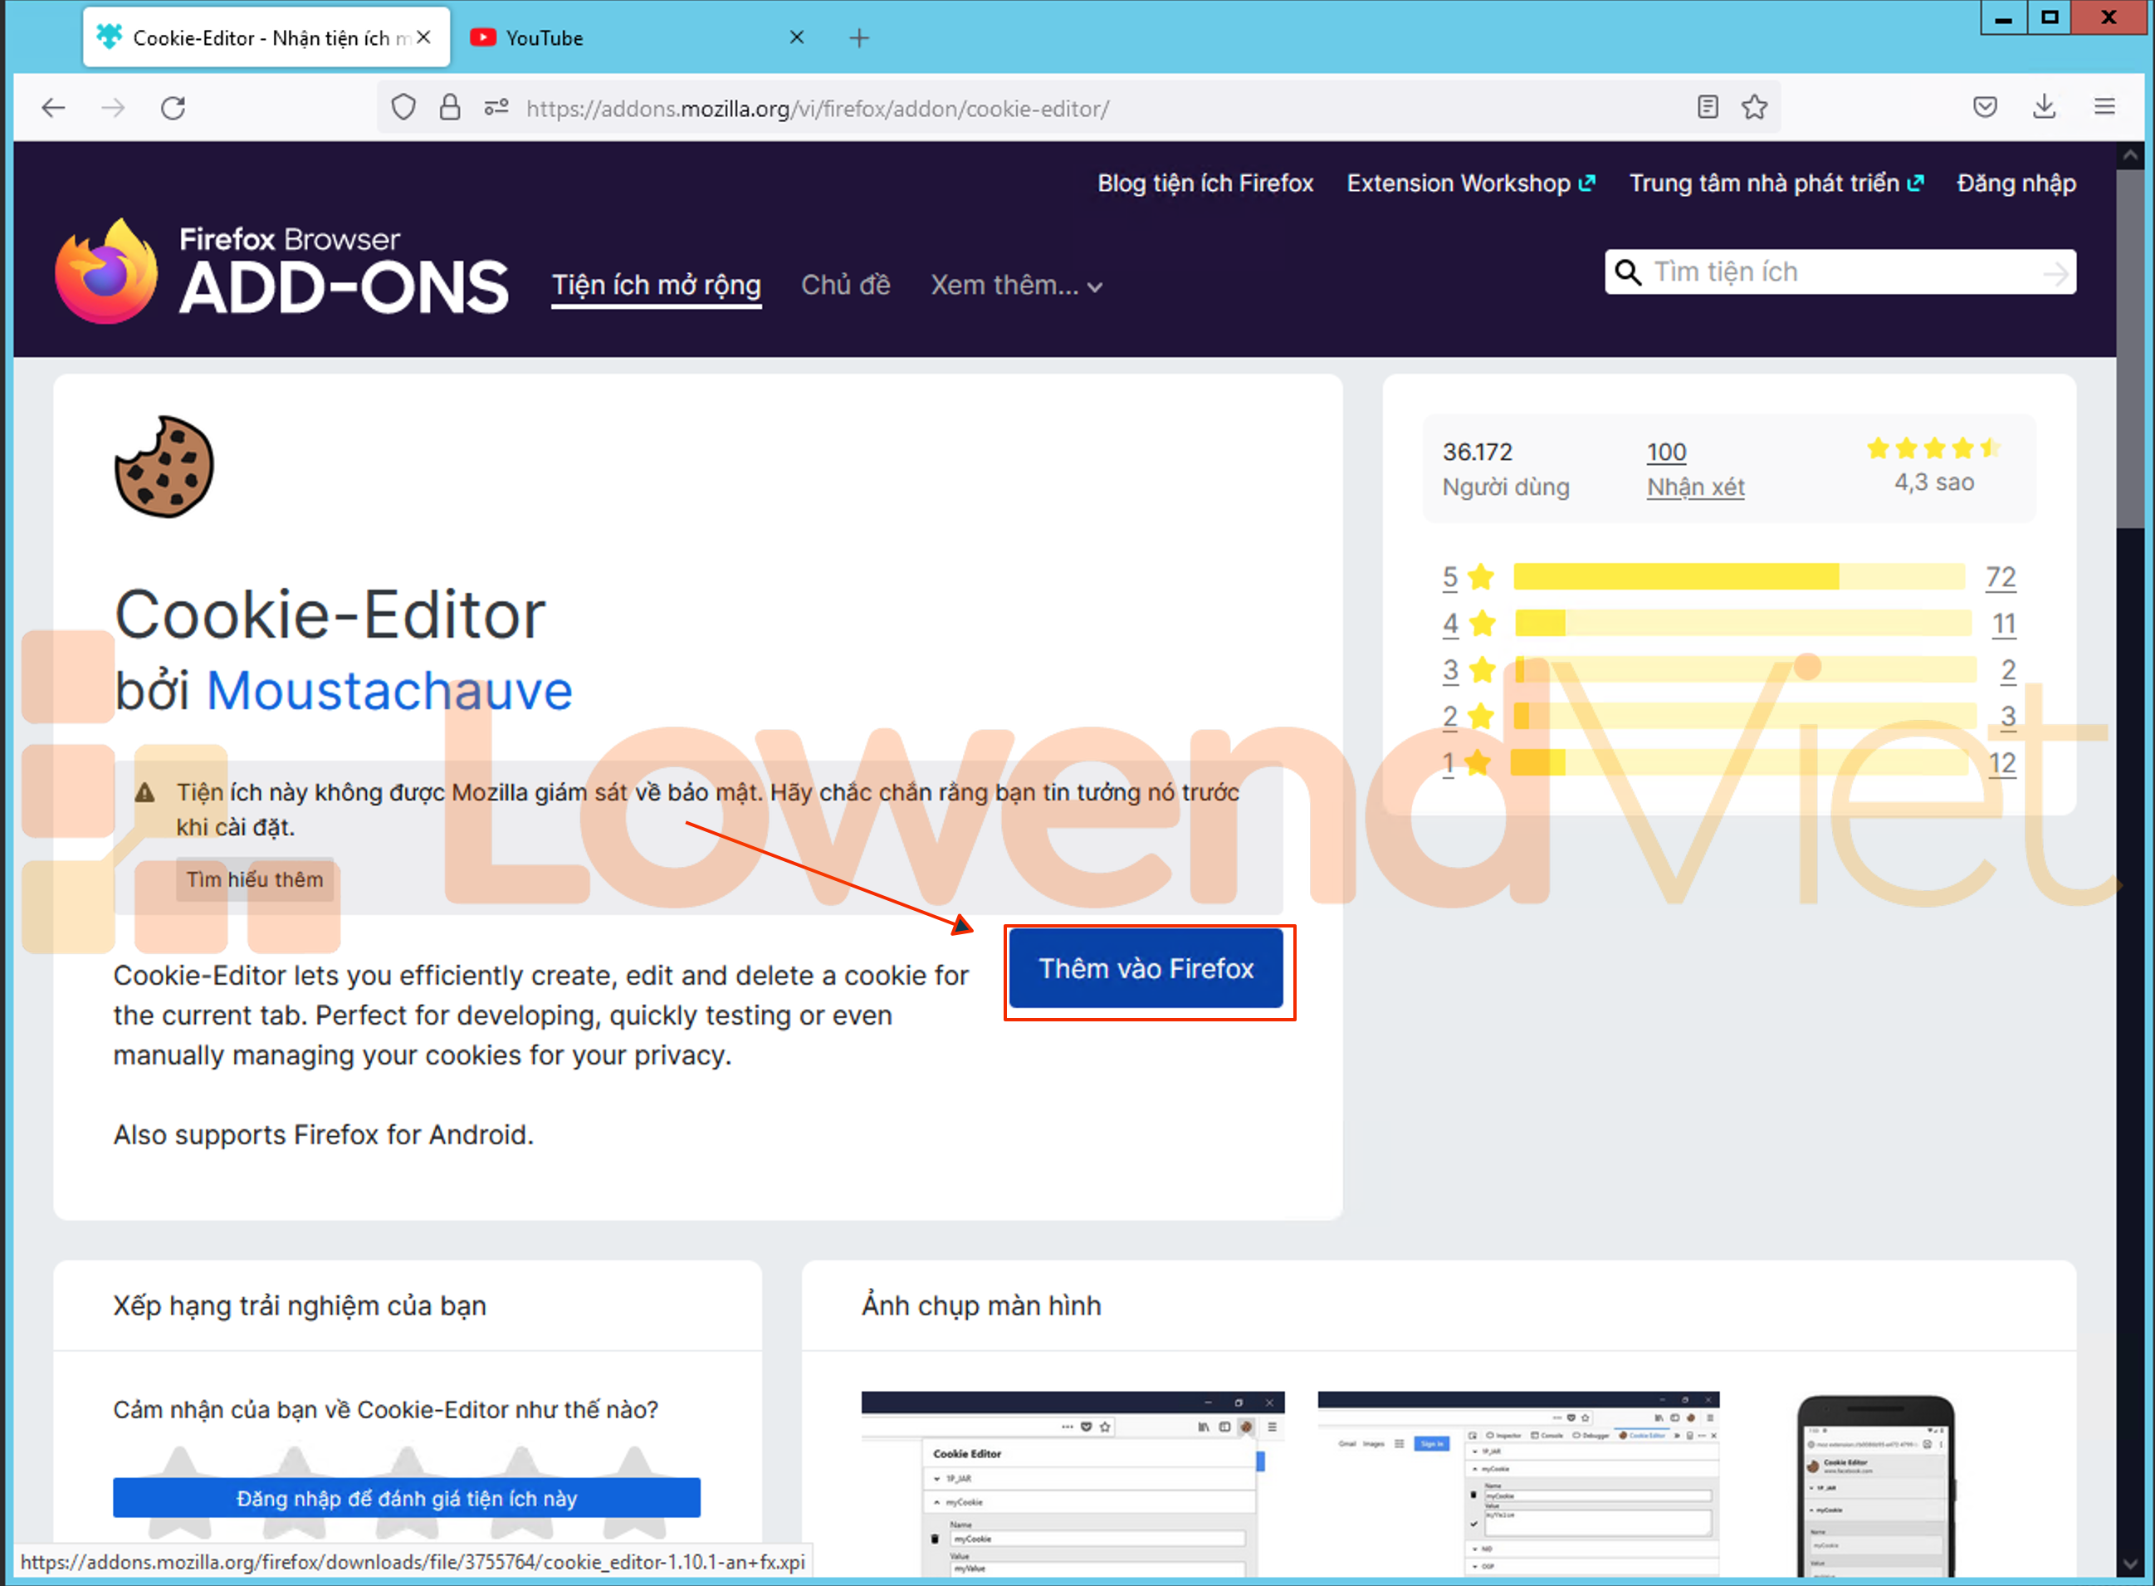Select Chủ đề navigation item
Image resolution: width=2155 pixels, height=1586 pixels.
[x=845, y=285]
